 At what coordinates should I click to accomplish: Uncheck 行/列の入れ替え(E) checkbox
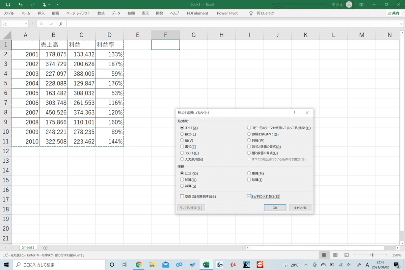(249, 196)
